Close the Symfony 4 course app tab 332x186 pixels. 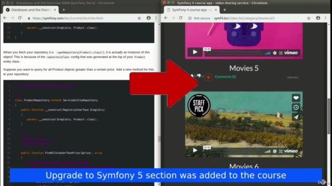click(216, 10)
